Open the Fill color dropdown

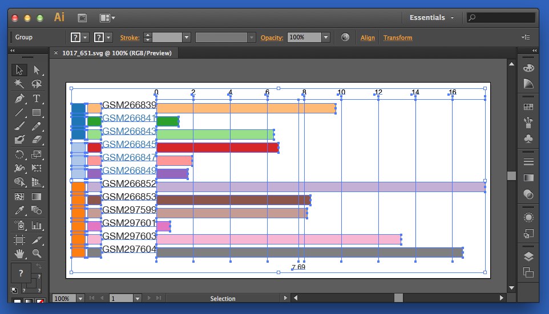coord(85,37)
